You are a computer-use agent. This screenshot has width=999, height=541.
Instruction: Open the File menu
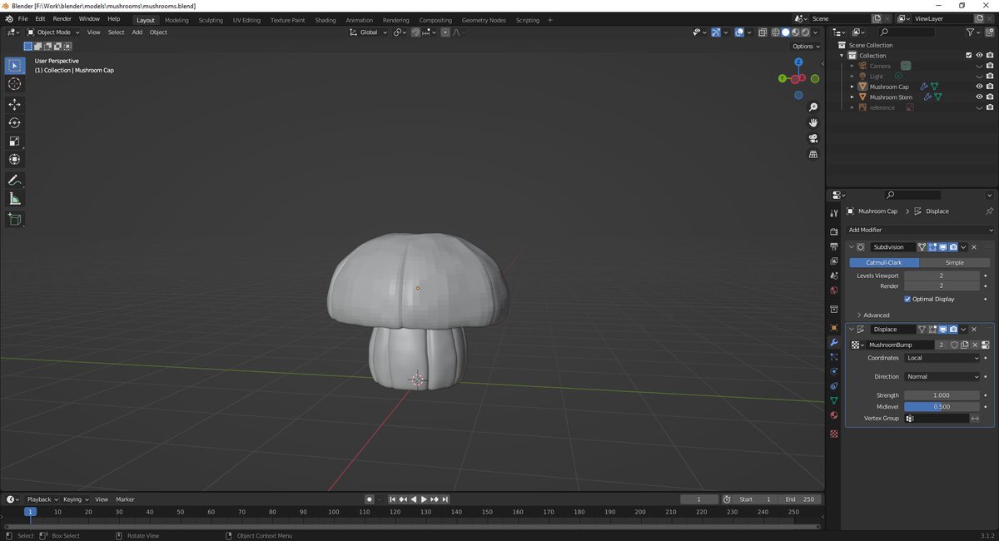click(22, 19)
